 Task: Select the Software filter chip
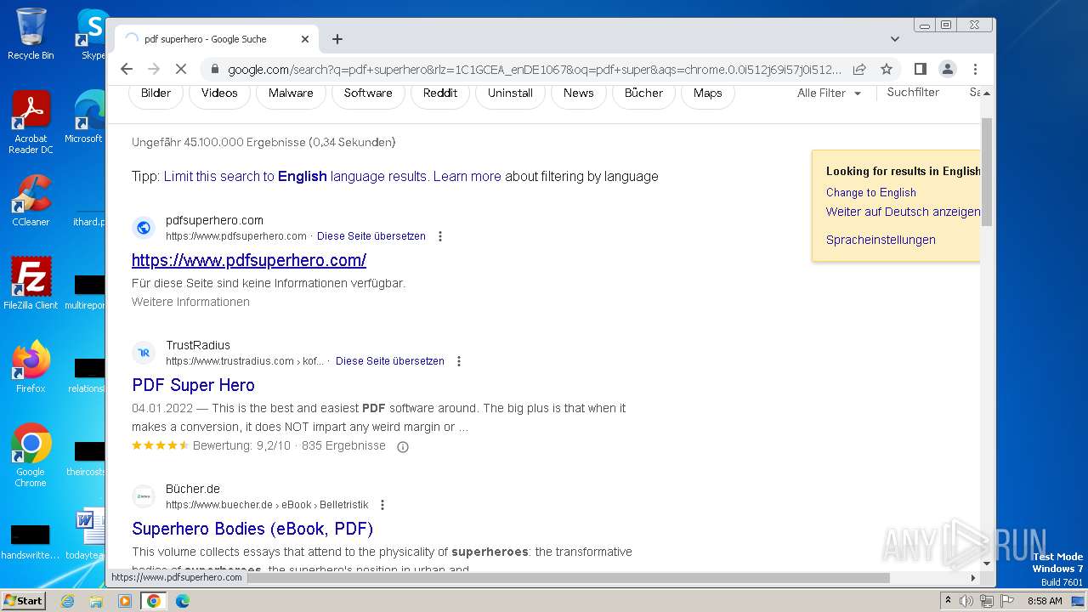pos(368,93)
